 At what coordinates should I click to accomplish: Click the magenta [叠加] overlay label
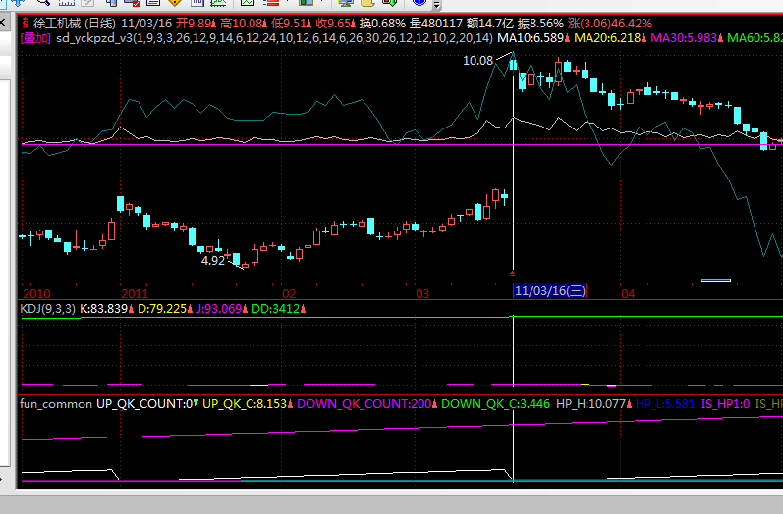[35, 38]
